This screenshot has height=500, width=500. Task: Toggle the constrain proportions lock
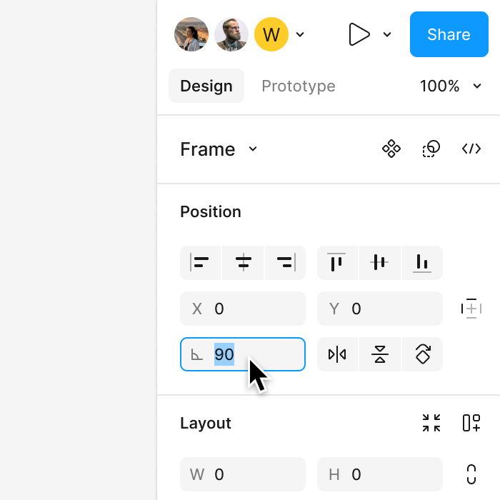coord(471,474)
